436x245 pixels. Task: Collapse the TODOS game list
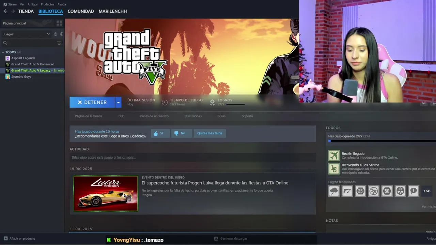tap(3, 52)
